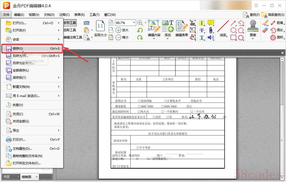The height and width of the screenshot is (182, 286).
Task: Choose the line (线条) drawing tool
Action: click(223, 28)
